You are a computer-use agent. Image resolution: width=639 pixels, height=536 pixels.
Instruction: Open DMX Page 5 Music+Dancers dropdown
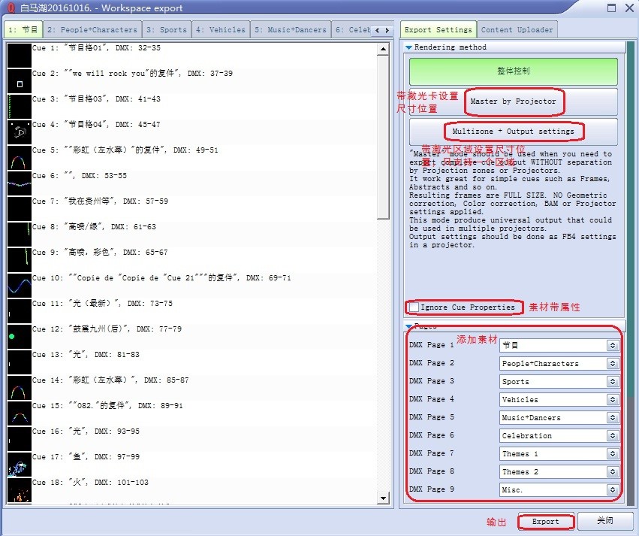click(x=613, y=418)
